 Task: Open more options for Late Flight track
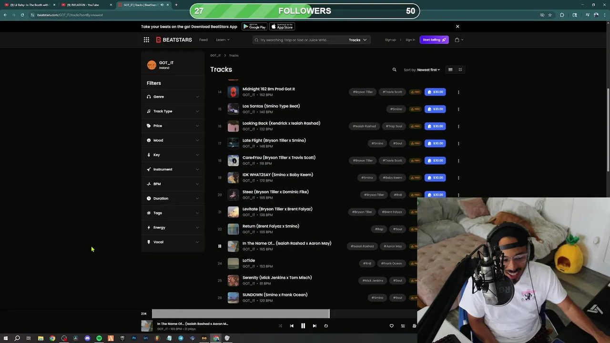(458, 143)
